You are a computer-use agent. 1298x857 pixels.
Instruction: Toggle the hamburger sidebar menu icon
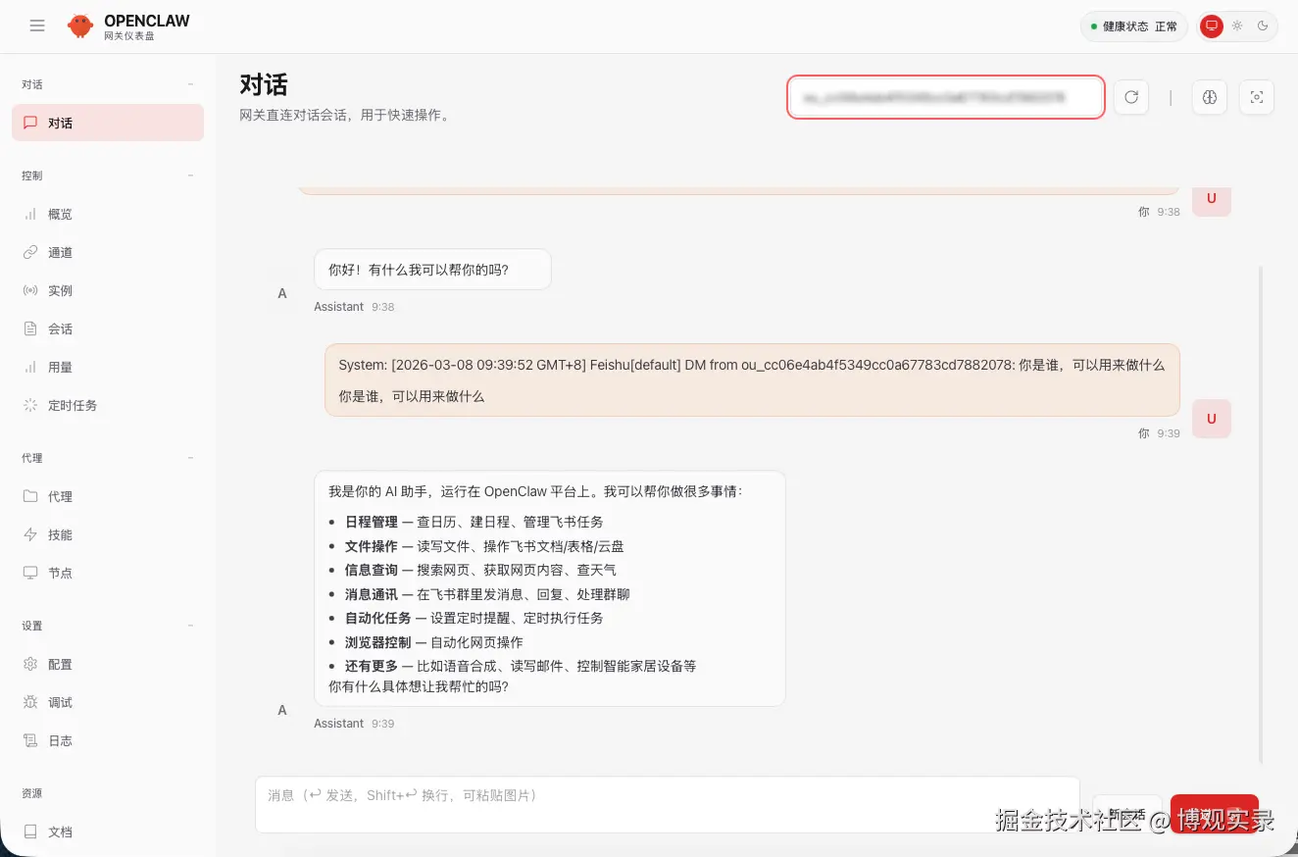point(37,26)
